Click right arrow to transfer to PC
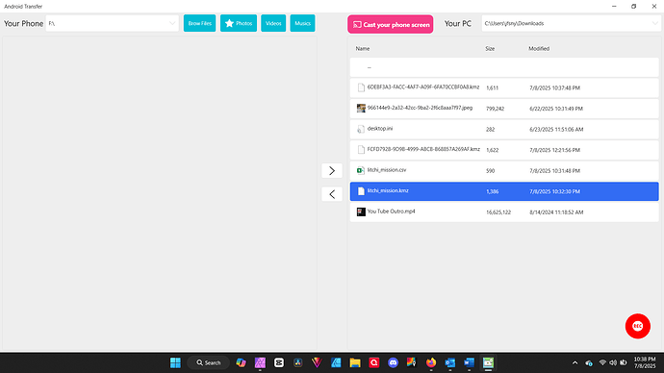 (x=332, y=170)
